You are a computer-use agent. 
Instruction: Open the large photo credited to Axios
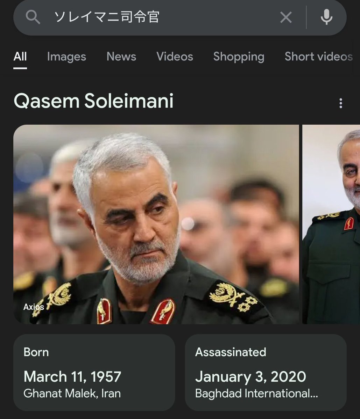tap(156, 224)
